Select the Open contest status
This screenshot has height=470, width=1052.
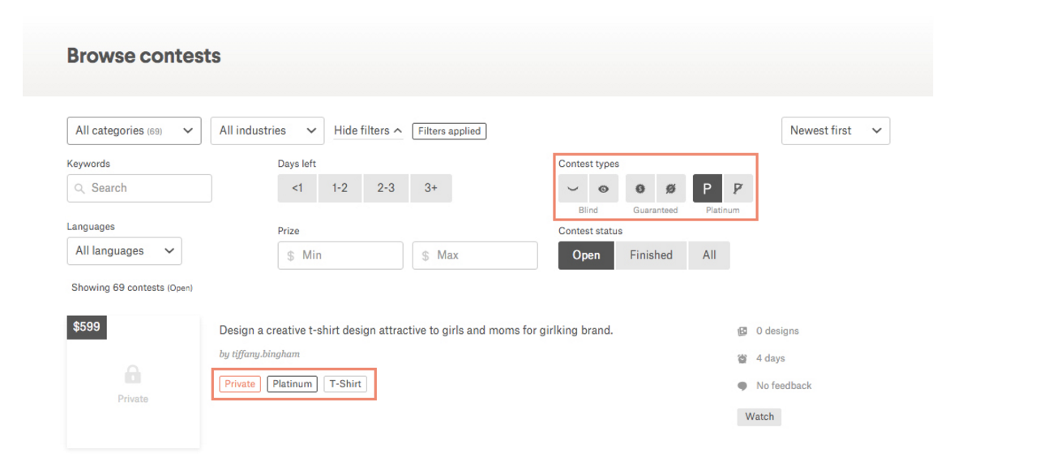pyautogui.click(x=585, y=255)
